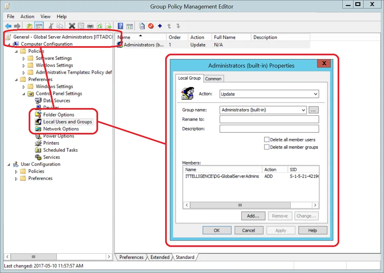Viewport: 384px width, 273px height.
Task: Select Data Sources in the tree
Action: [x=56, y=101]
